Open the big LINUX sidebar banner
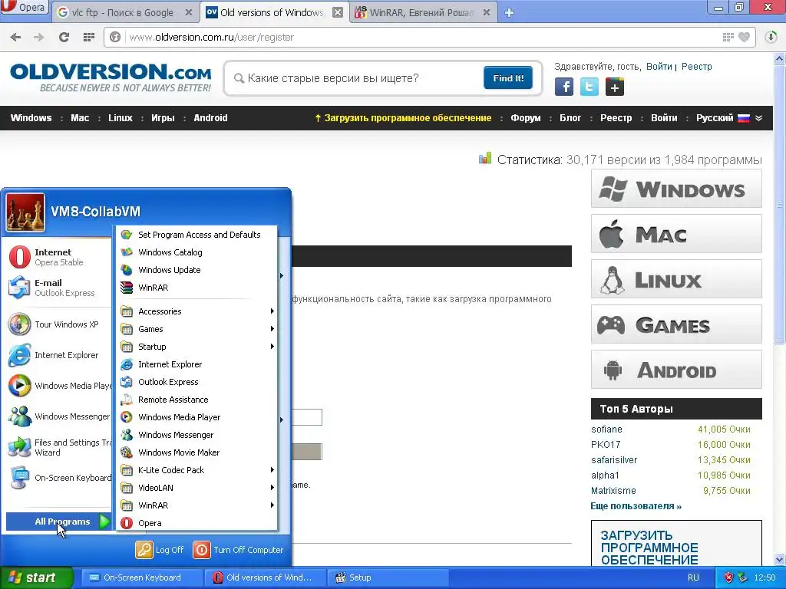This screenshot has height=589, width=786. (676, 279)
